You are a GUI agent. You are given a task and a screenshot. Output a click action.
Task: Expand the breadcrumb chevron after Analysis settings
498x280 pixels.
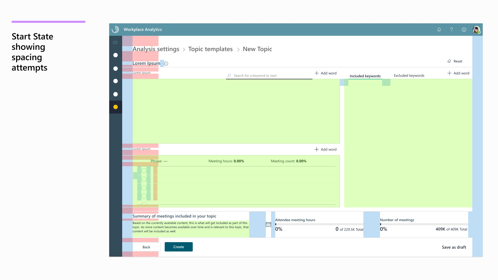(x=184, y=50)
